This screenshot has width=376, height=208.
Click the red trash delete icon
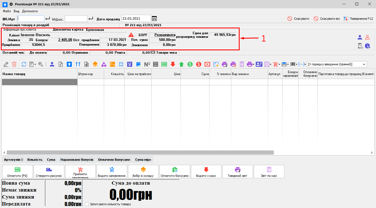click(x=14, y=64)
